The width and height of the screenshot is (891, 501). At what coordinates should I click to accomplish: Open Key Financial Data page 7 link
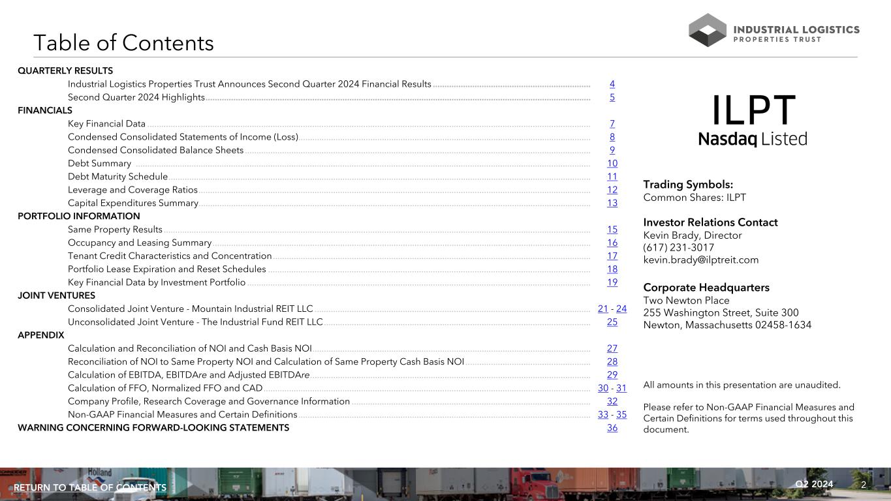(x=612, y=124)
